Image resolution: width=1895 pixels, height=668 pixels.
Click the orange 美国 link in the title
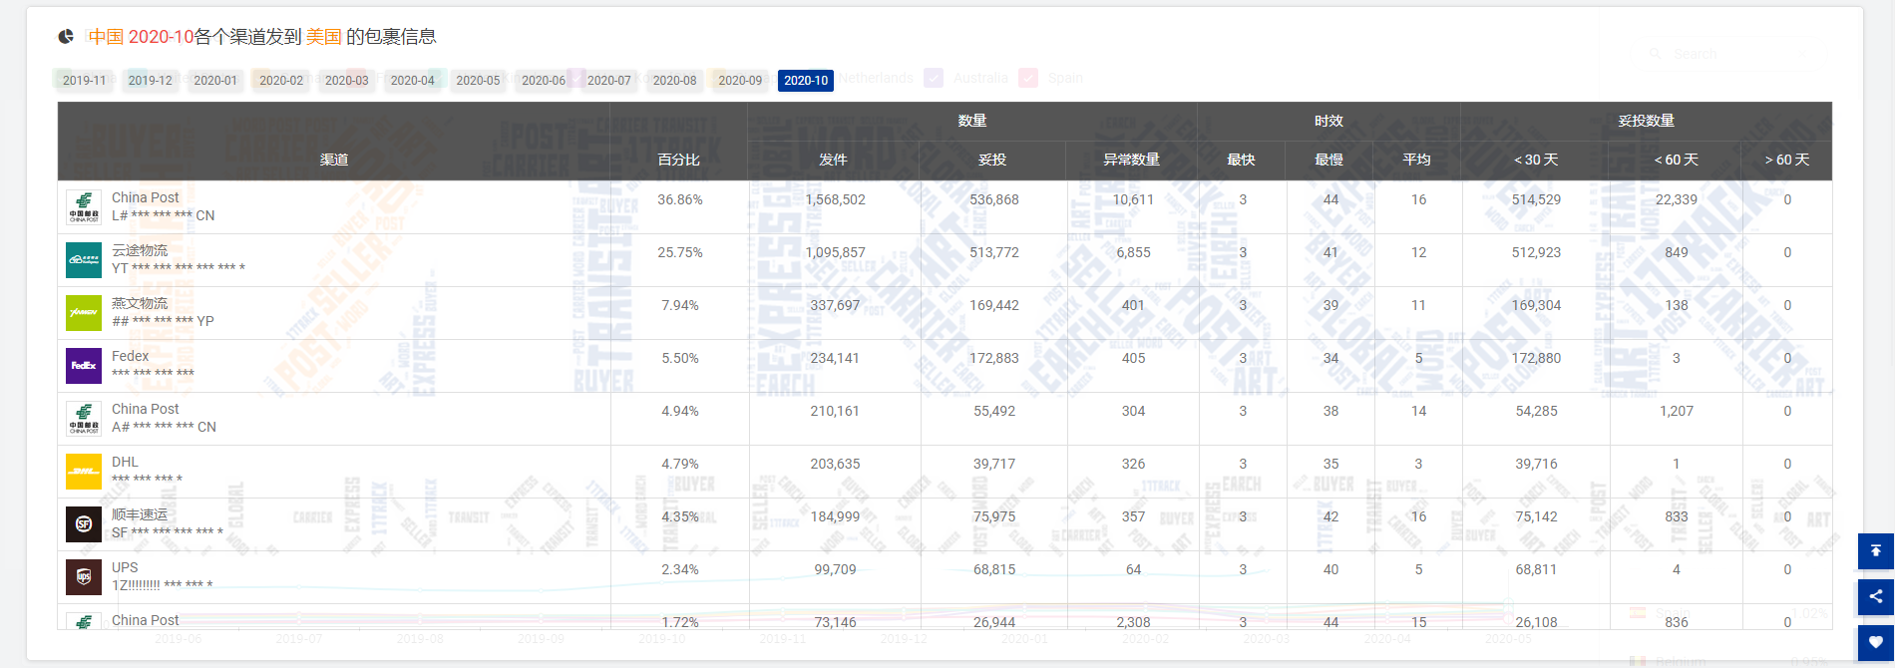[323, 37]
